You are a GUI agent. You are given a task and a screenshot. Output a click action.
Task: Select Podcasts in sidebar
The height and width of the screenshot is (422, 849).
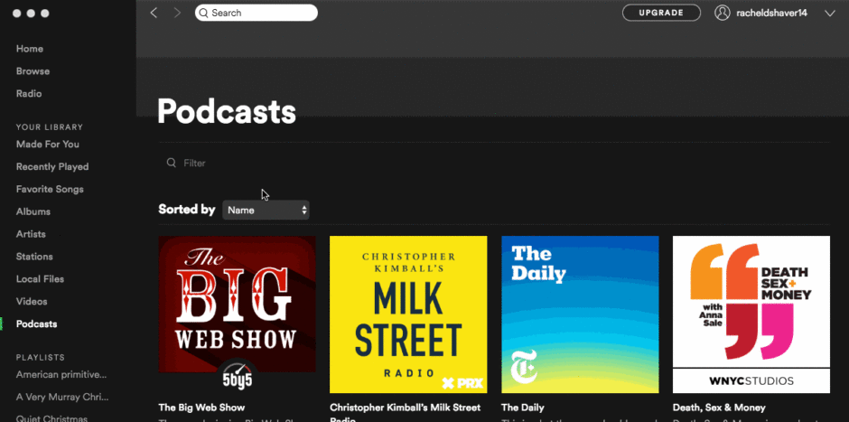point(37,324)
